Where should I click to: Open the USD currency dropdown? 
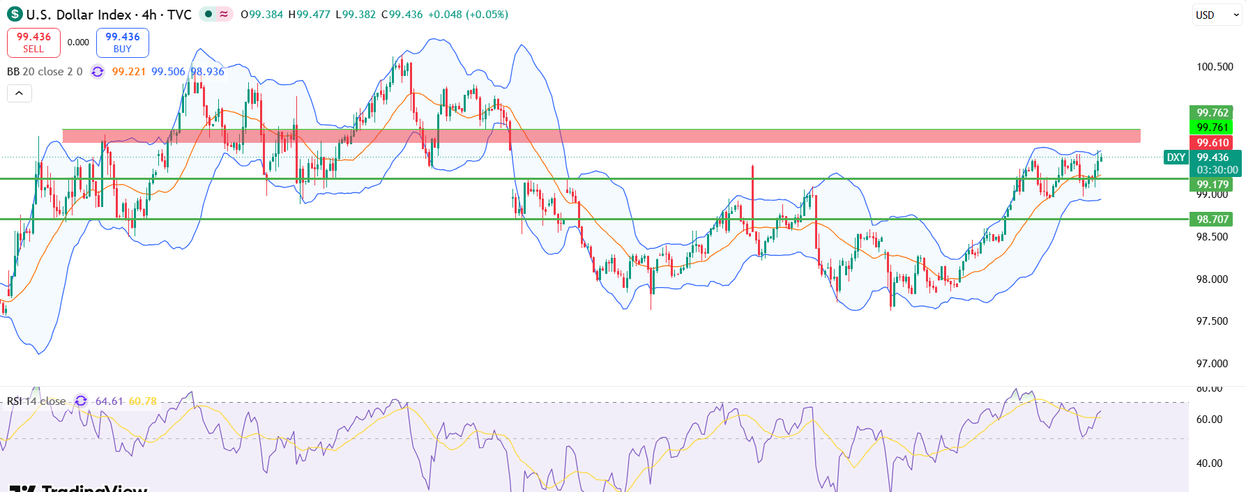tap(1217, 15)
